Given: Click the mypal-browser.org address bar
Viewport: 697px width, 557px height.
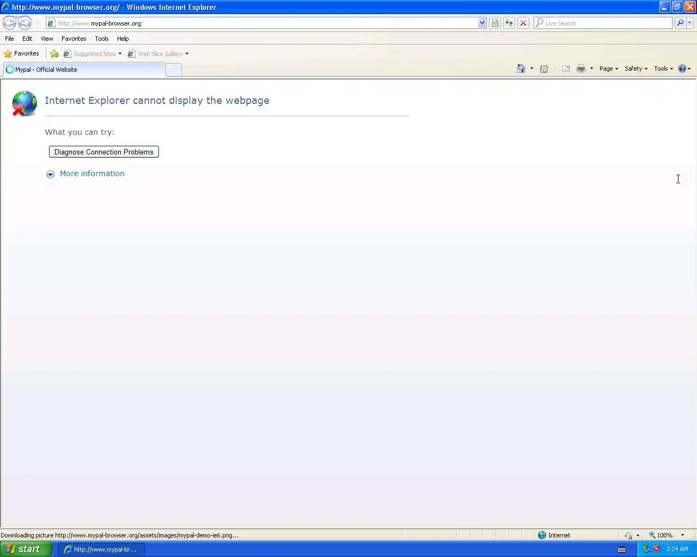Looking at the screenshot, I should coord(261,23).
